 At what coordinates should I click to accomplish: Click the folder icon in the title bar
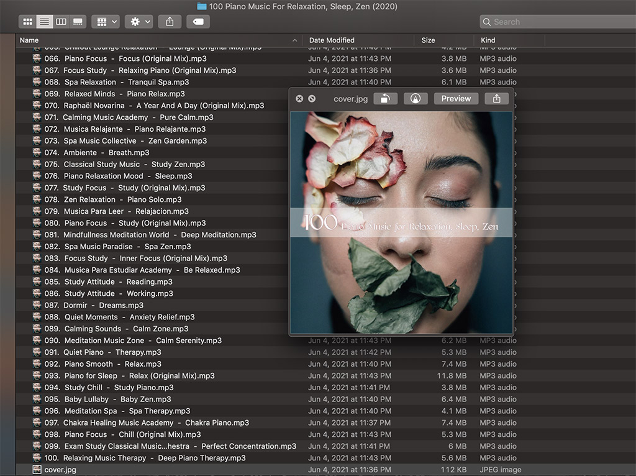(x=202, y=6)
